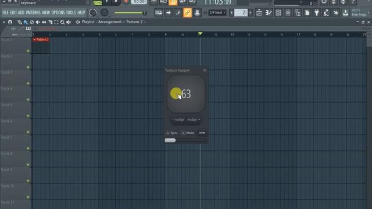Add new pattern with plus button

click(251, 13)
